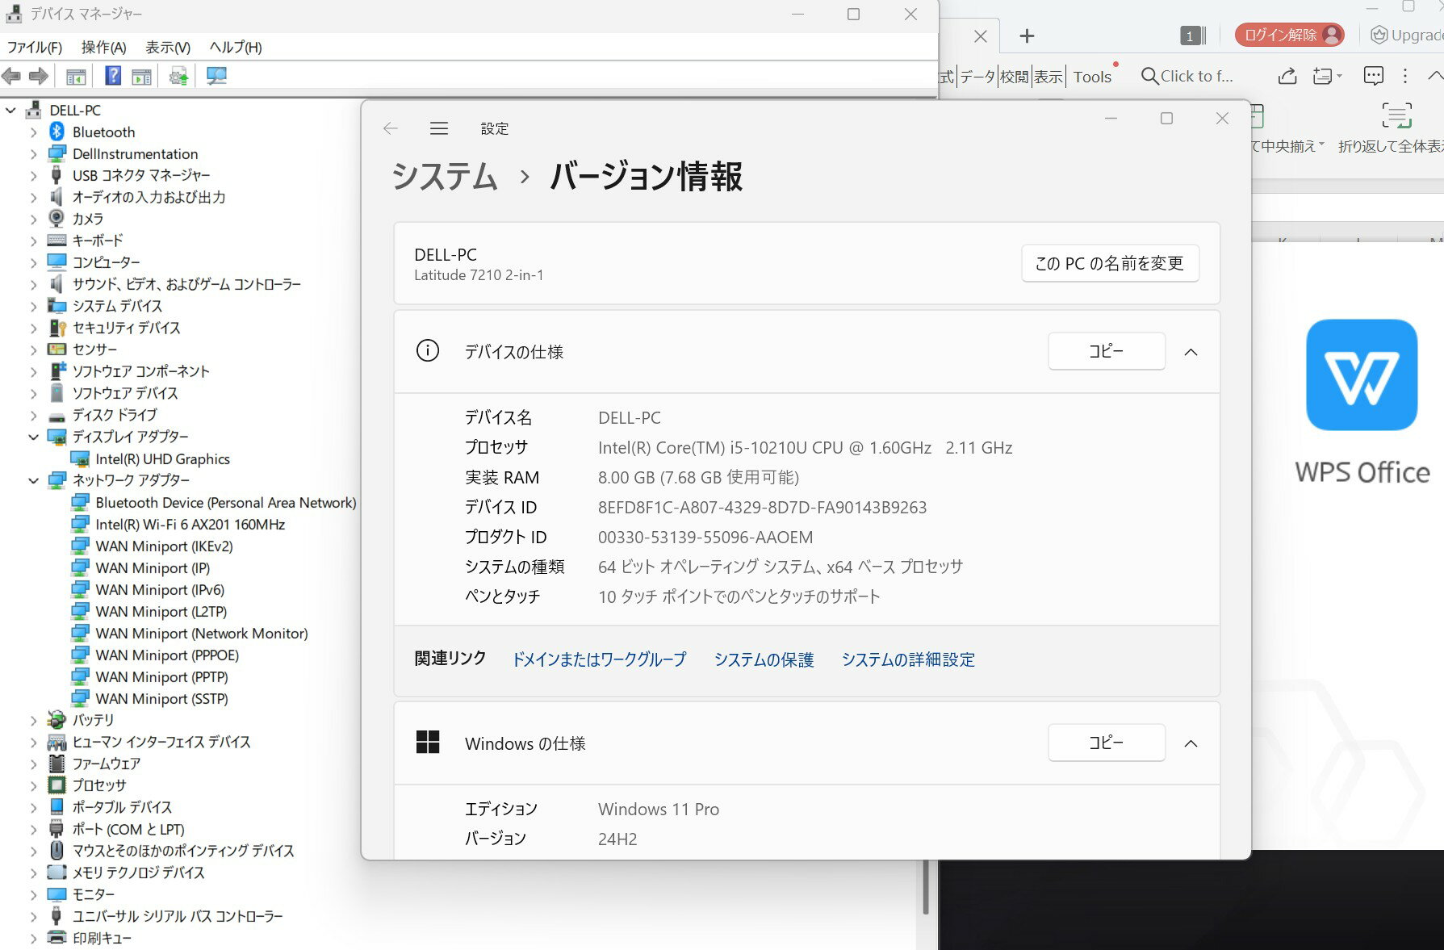Switch to the WPS Tools tab
Viewport: 1444px width, 950px height.
click(1092, 77)
